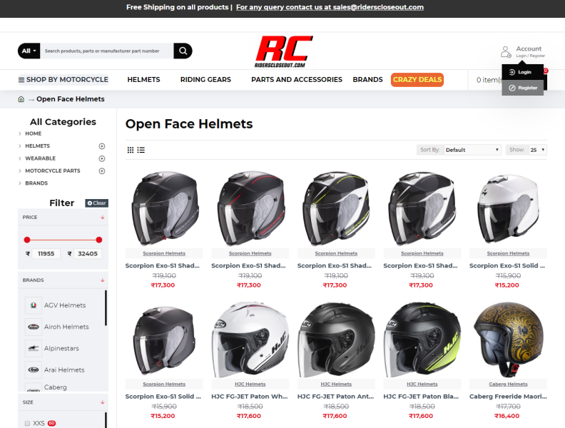Choose Login from account dropdown
Viewport: 565px width, 428px height.
[522, 72]
